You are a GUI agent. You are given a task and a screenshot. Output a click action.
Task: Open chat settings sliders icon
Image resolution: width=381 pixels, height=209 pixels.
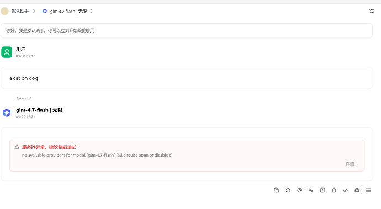pos(372,11)
